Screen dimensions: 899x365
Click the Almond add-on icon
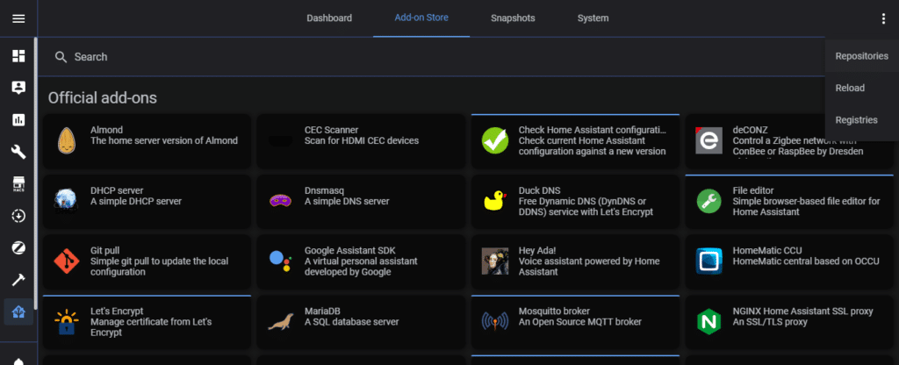tap(67, 141)
